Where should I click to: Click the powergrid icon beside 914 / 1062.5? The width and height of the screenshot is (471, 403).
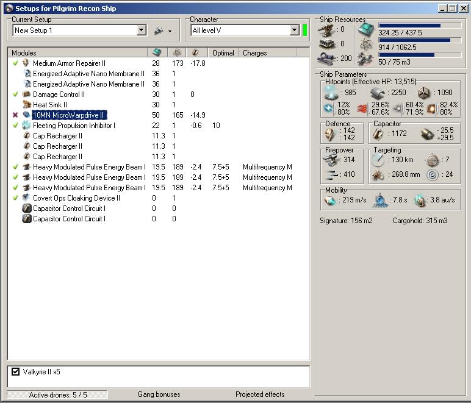click(366, 44)
